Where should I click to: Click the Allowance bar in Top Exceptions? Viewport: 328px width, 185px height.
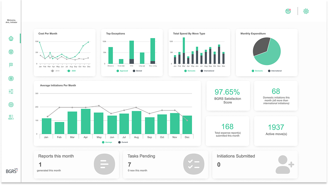(x=111, y=55)
